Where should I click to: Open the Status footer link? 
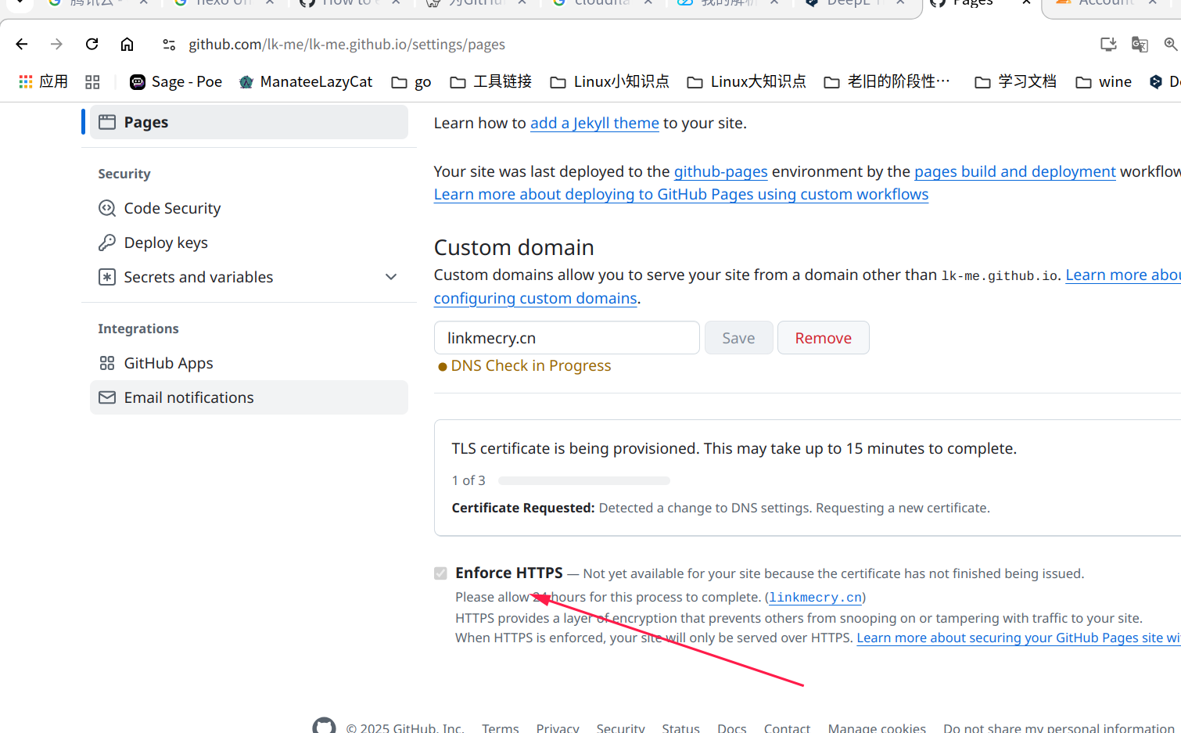point(681,728)
